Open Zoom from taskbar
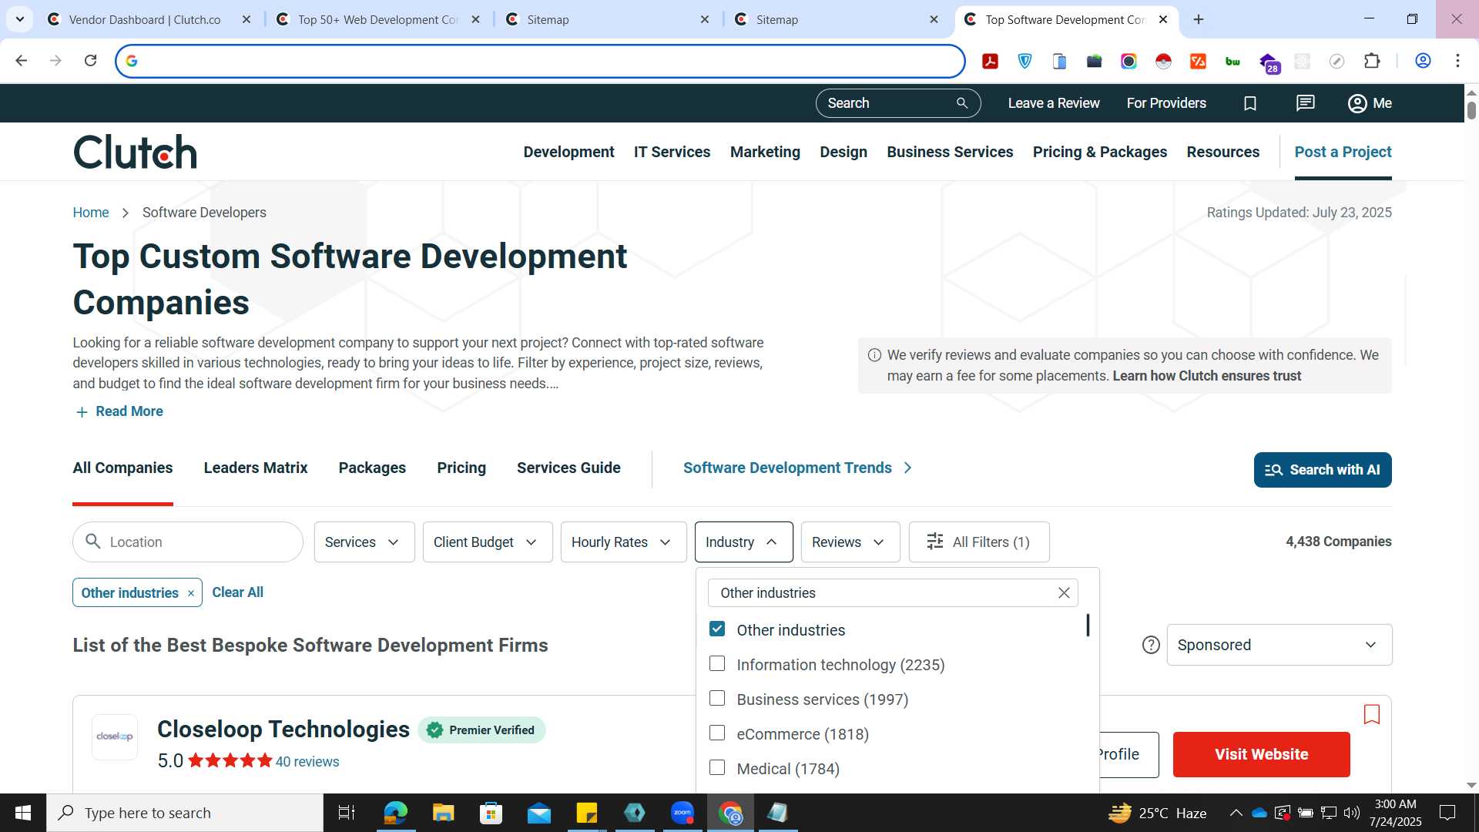 pos(682,813)
